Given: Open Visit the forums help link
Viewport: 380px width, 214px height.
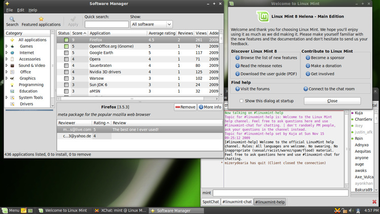Looking at the screenshot, I should (x=252, y=89).
